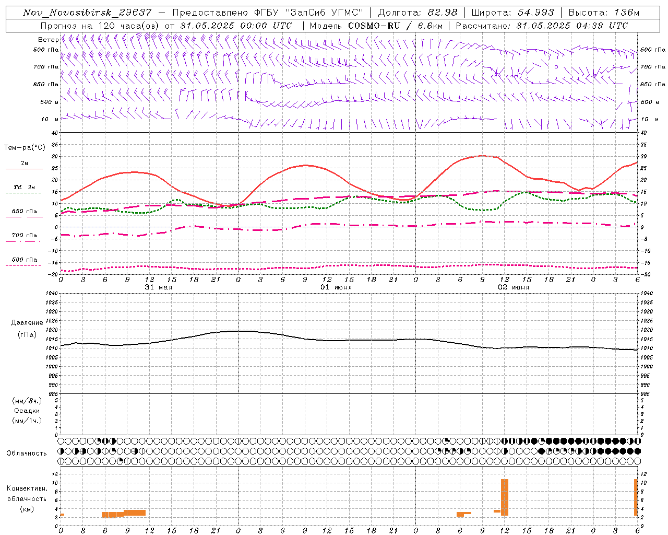Click the station title Nov_Novosibirsk_29637
The width and height of the screenshot is (668, 535).
87,13
